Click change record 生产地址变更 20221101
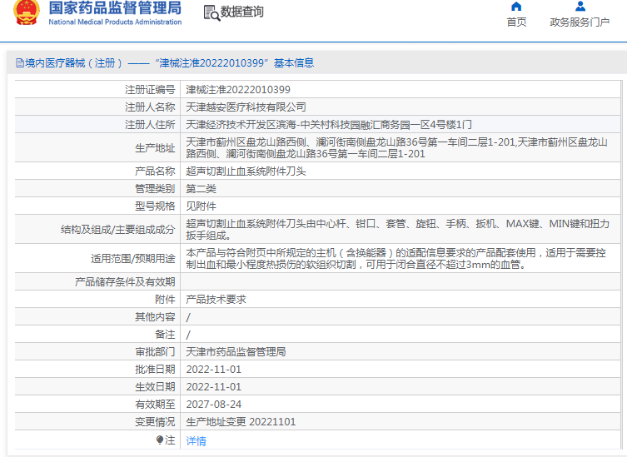 pyautogui.click(x=241, y=422)
